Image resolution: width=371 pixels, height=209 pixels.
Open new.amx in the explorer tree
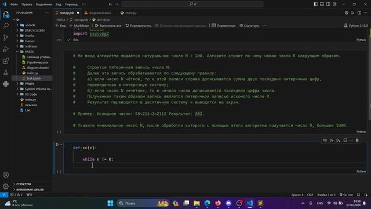click(31, 105)
